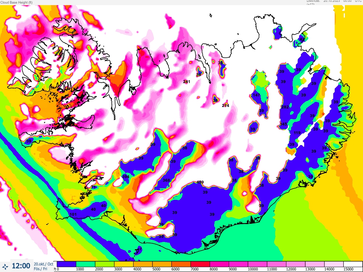Click the legend label '5000'
Image resolution: width=363 pixels, height=272 pixels.
pos(156,269)
